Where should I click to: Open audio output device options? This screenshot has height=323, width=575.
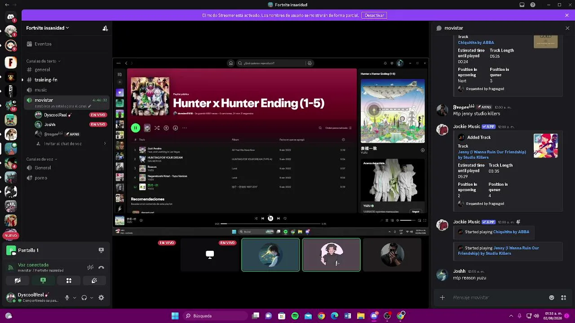(x=92, y=297)
